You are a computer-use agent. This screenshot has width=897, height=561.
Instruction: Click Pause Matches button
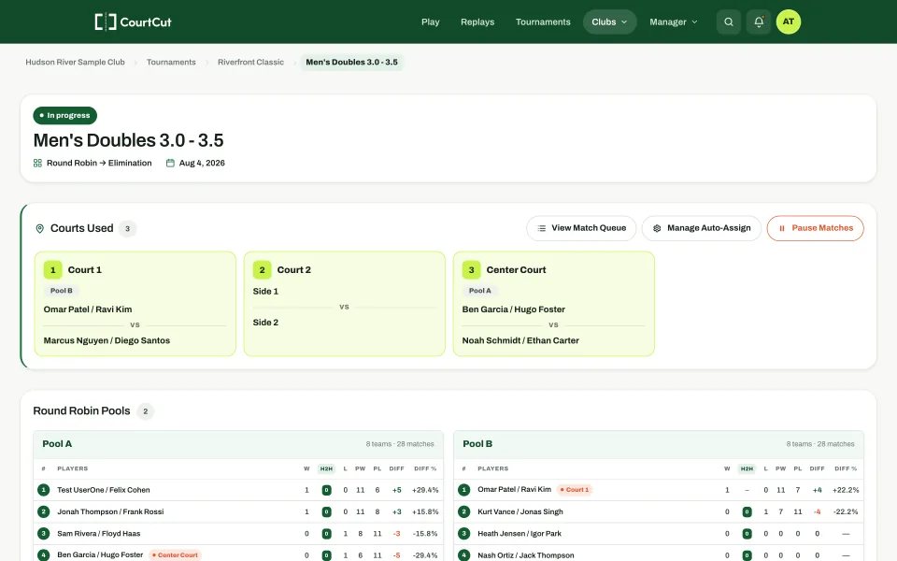(815, 228)
